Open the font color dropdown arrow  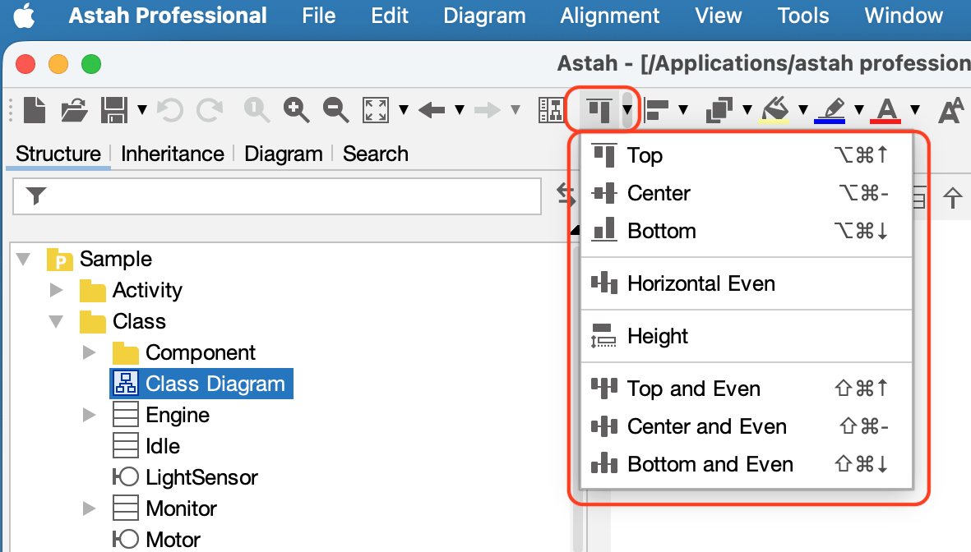click(x=914, y=110)
